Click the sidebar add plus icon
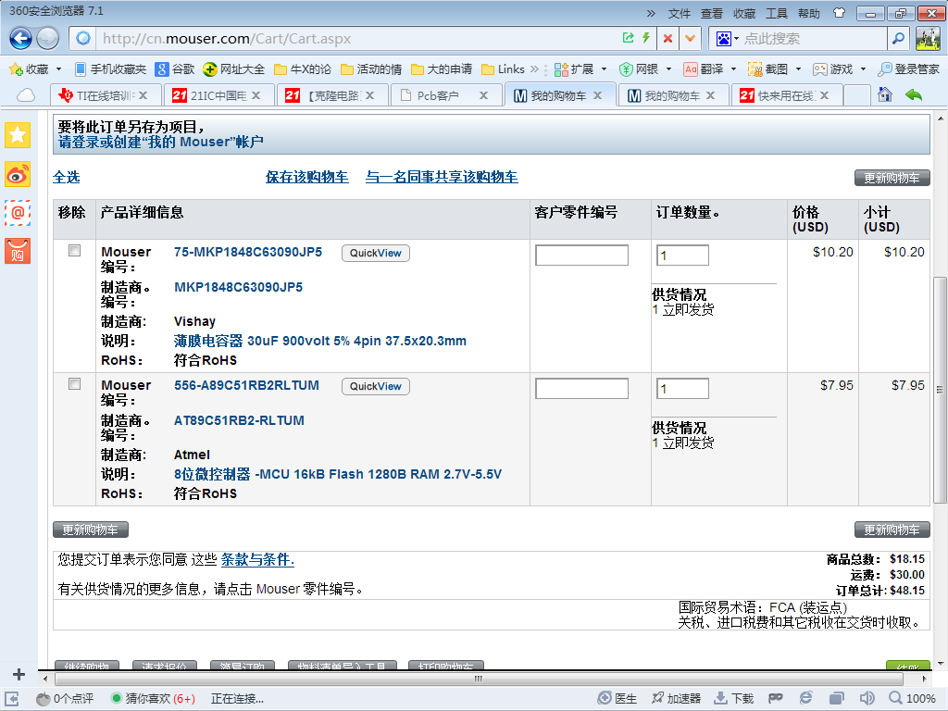The height and width of the screenshot is (711, 948). [19, 674]
